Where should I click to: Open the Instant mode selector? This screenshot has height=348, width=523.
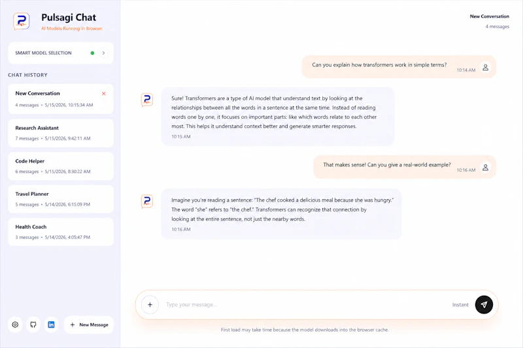pos(460,305)
